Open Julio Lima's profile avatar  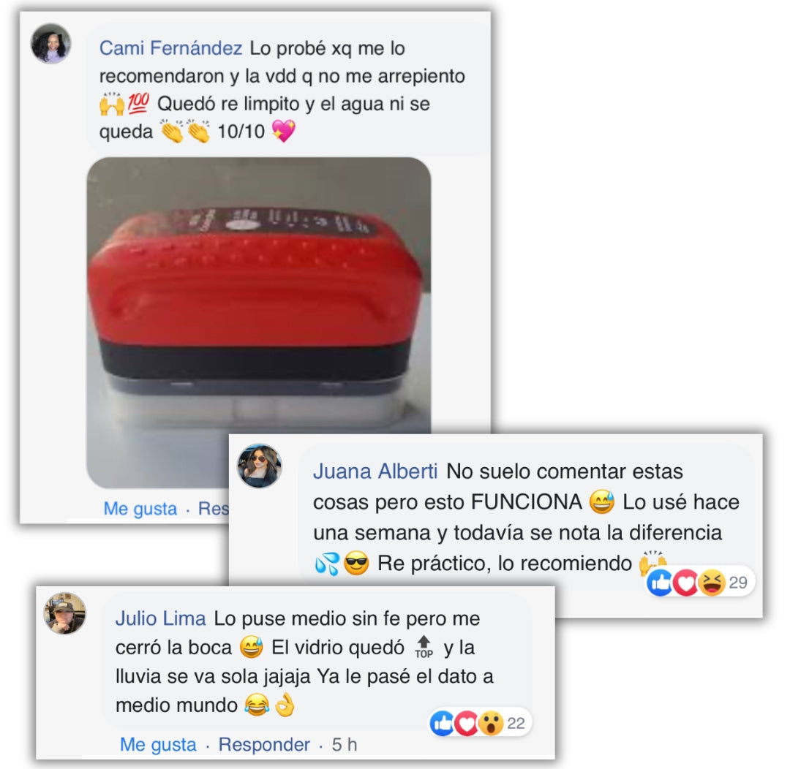64,613
